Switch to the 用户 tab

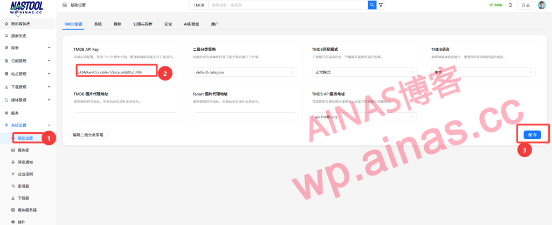[x=215, y=24]
